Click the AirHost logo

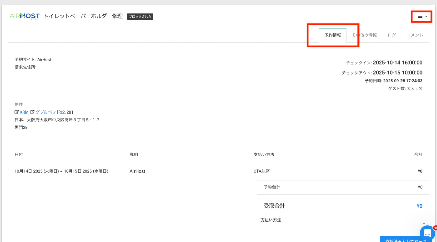click(25, 16)
